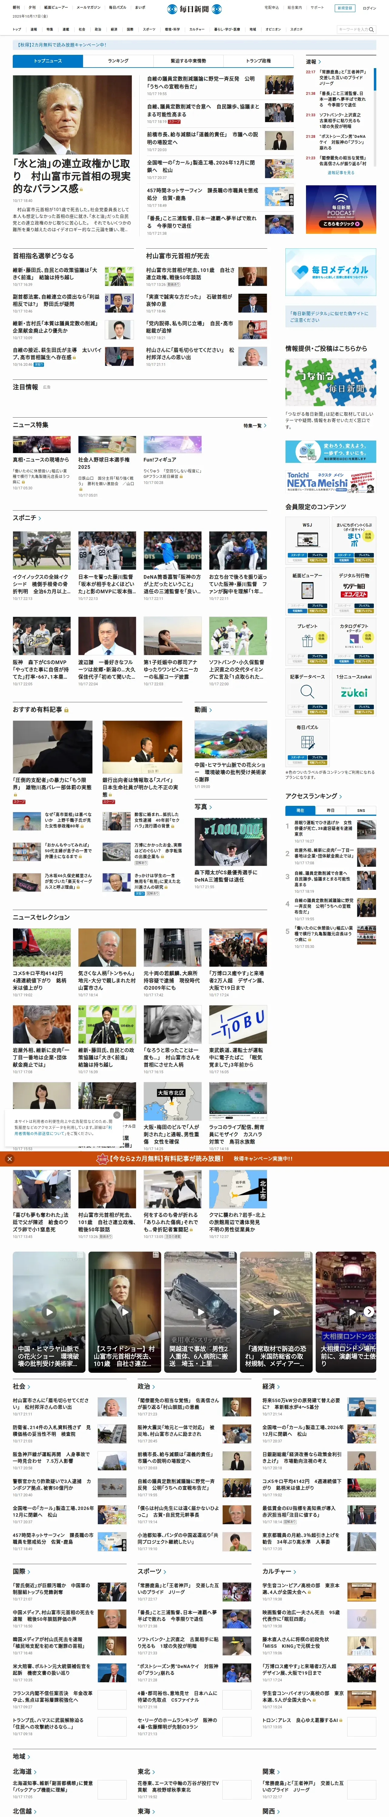
Task: Expand the スポニチ section heading
Action: point(27,518)
